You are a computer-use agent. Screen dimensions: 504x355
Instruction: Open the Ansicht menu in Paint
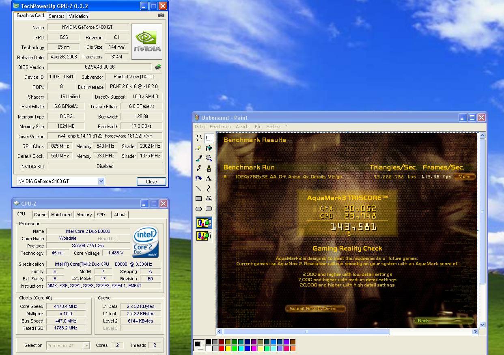click(243, 127)
